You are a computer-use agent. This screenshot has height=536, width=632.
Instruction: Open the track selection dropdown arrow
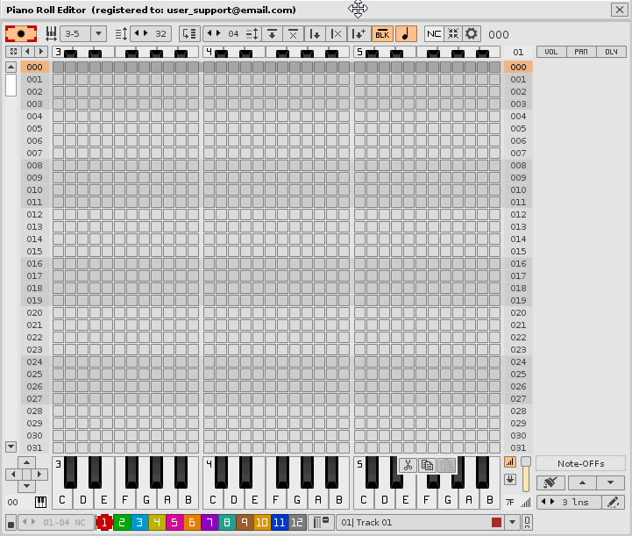click(512, 523)
